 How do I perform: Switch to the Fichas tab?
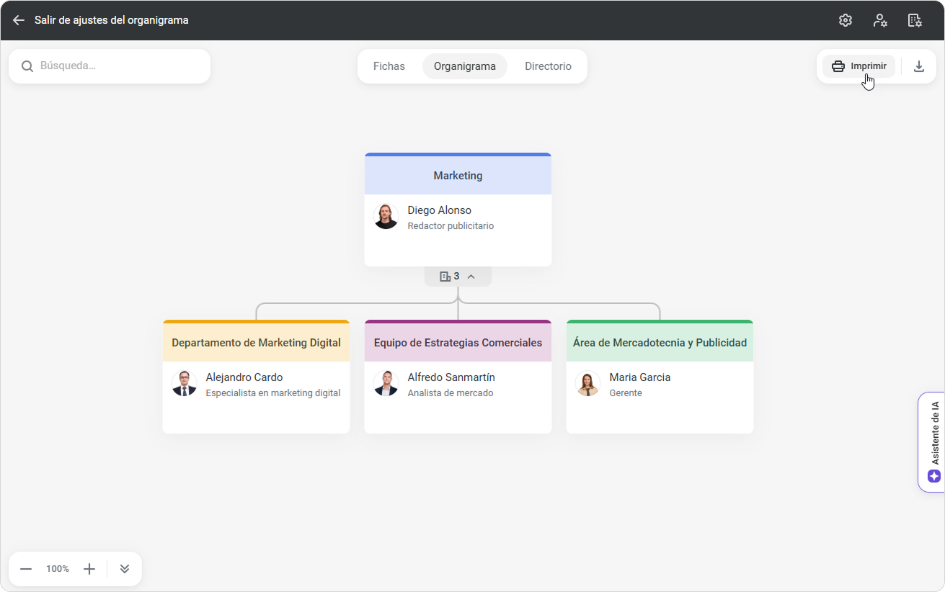389,66
